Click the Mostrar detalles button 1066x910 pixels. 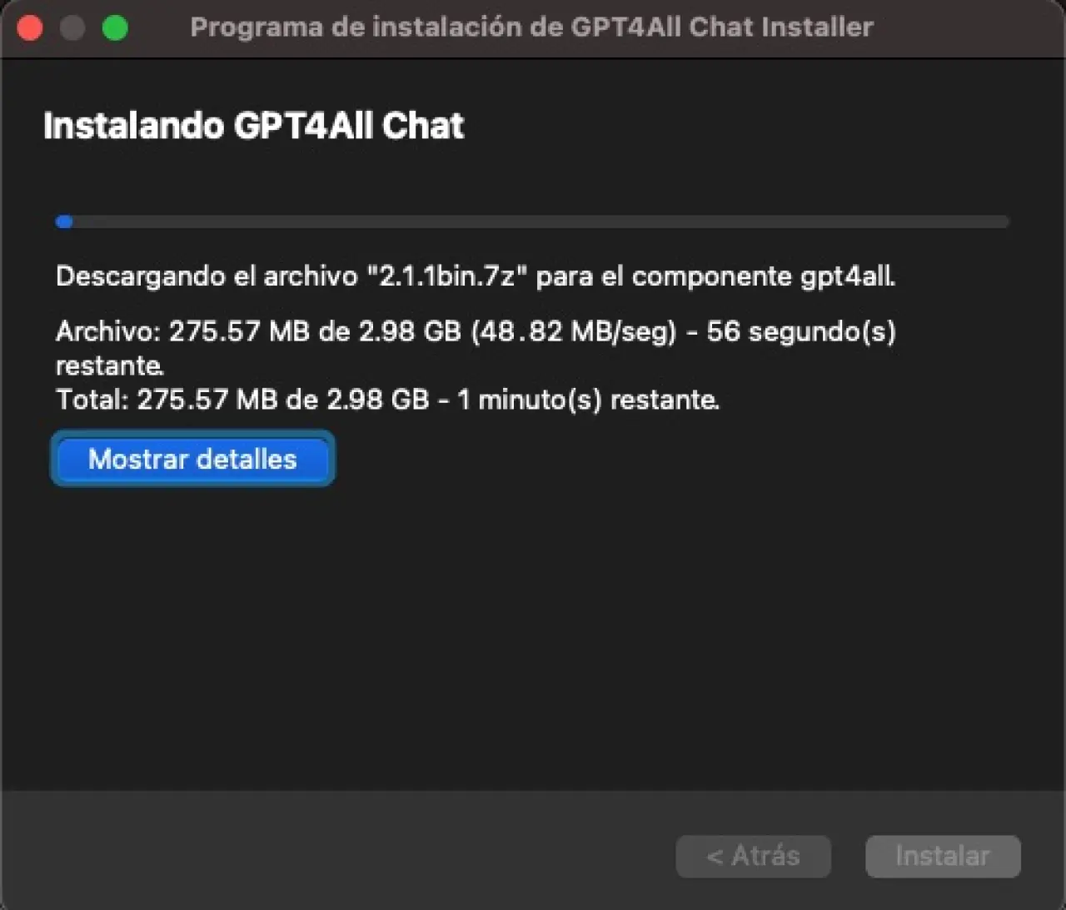[x=192, y=459]
